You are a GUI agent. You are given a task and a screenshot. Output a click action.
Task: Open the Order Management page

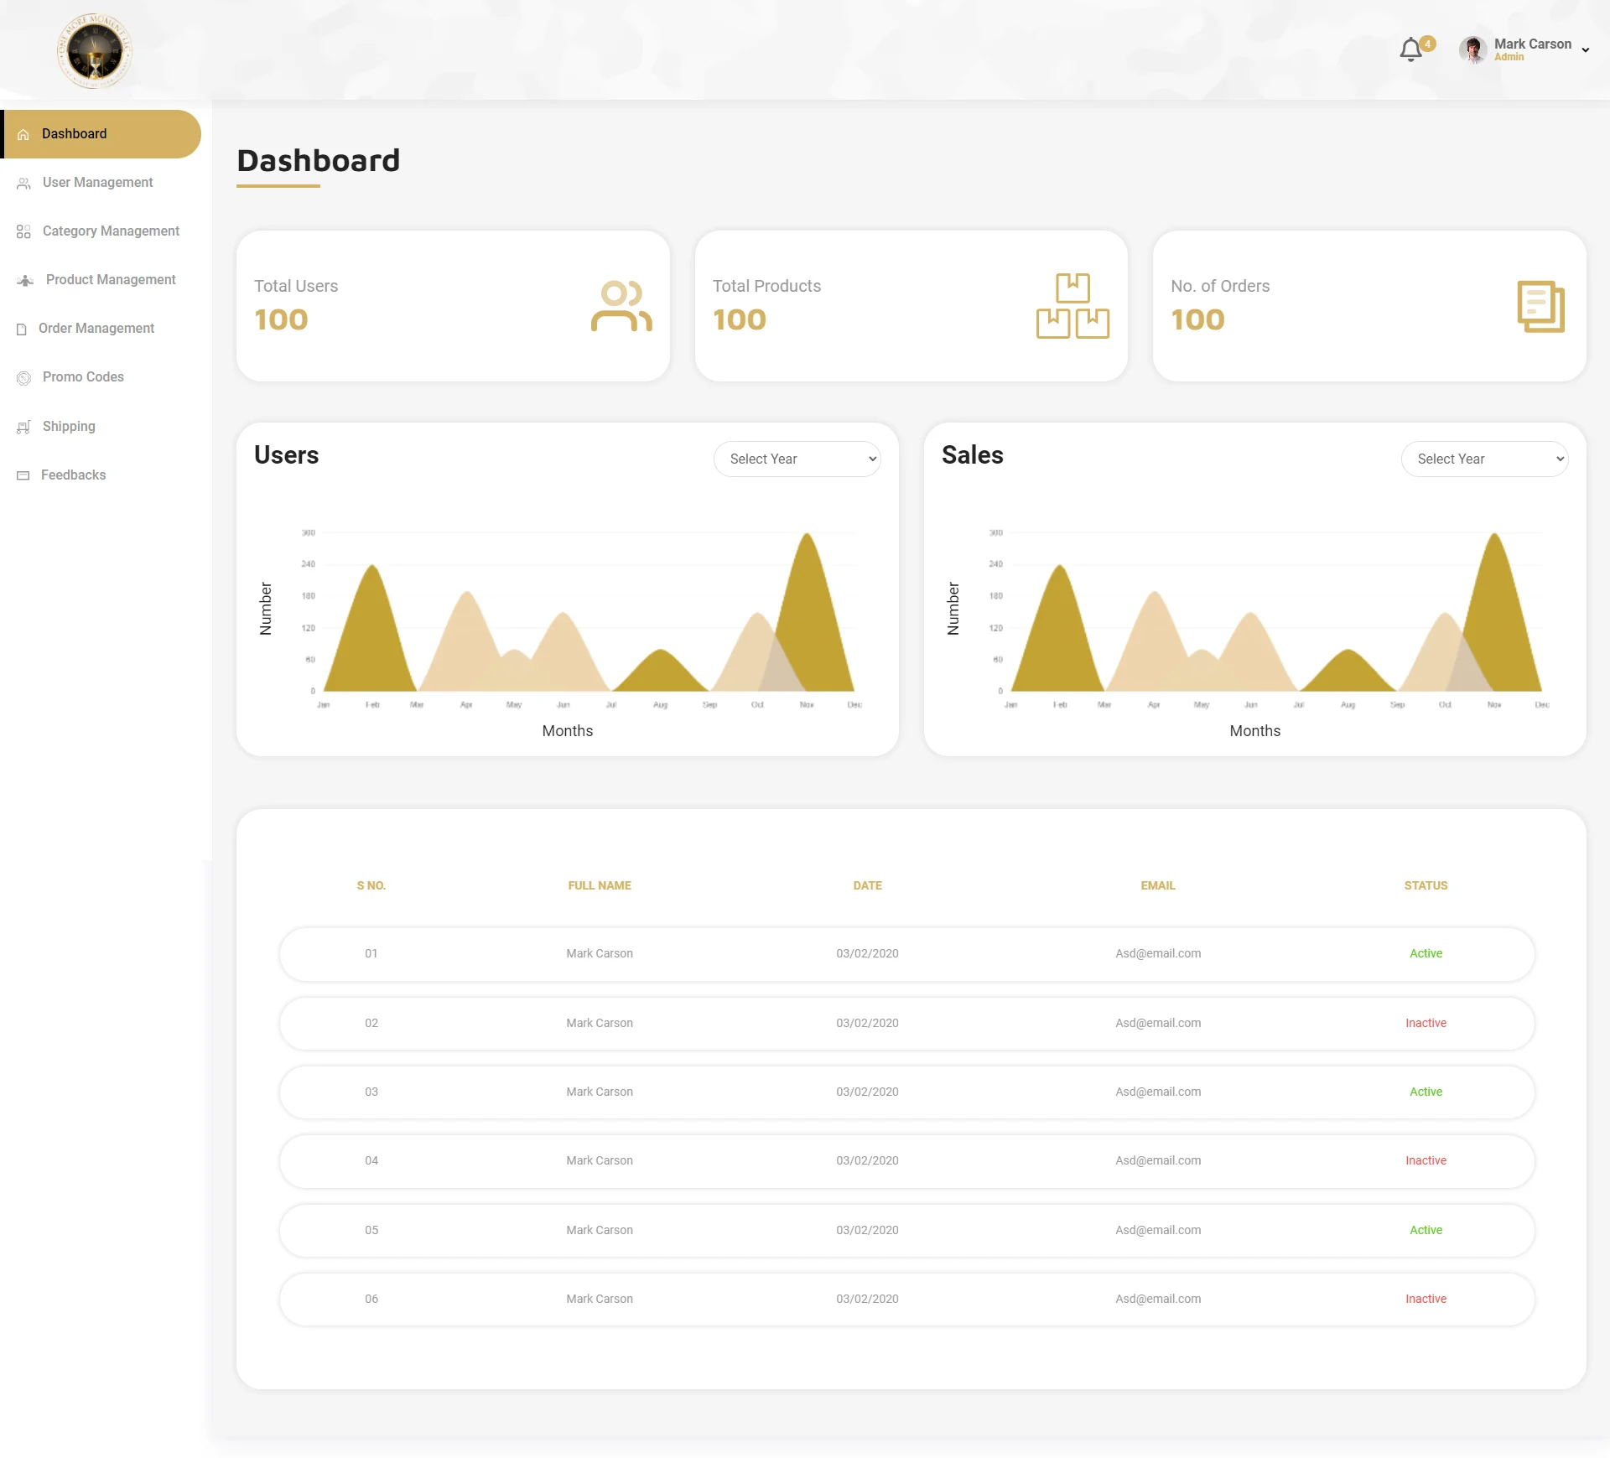click(x=96, y=329)
